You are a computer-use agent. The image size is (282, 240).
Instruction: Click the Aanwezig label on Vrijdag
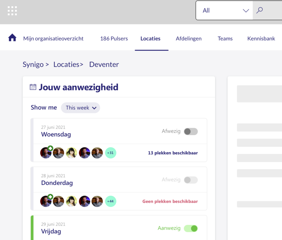click(x=169, y=228)
